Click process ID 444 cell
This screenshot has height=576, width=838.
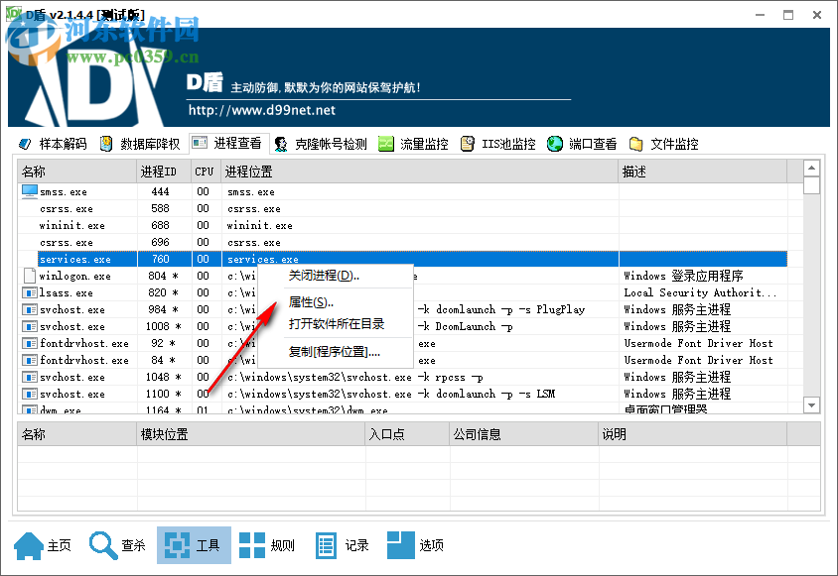point(160,191)
